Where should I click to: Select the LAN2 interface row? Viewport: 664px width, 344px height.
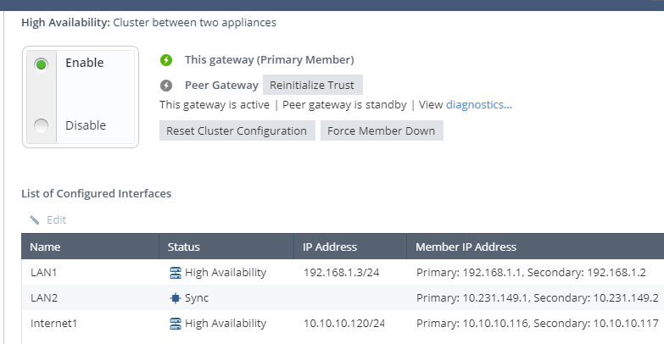[x=343, y=297]
